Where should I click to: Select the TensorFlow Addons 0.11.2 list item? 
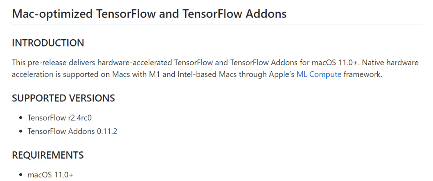(72, 131)
